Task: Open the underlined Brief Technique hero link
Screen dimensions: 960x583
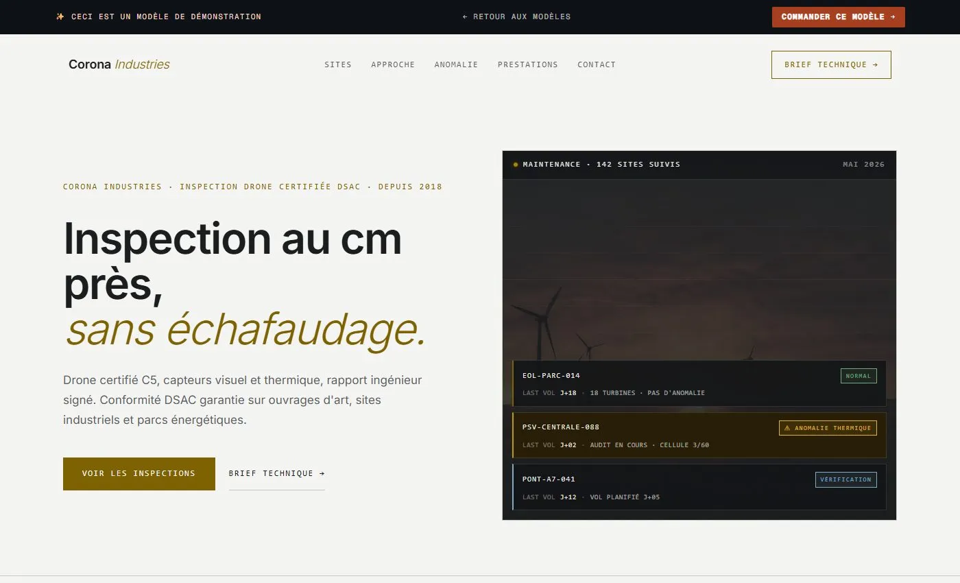Action: [x=277, y=474]
